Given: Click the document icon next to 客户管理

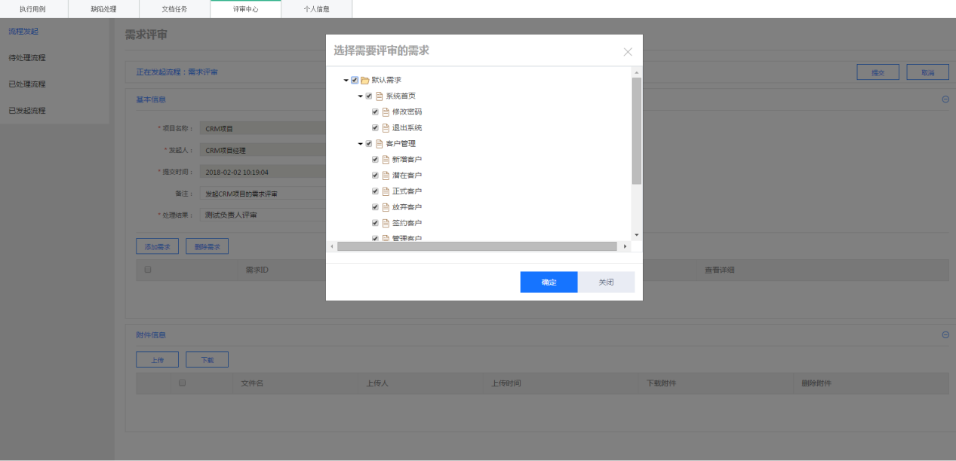Looking at the screenshot, I should 379,144.
